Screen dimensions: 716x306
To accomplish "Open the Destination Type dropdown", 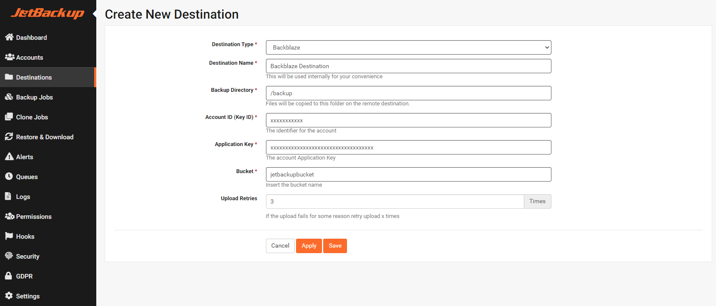I will click(x=408, y=47).
